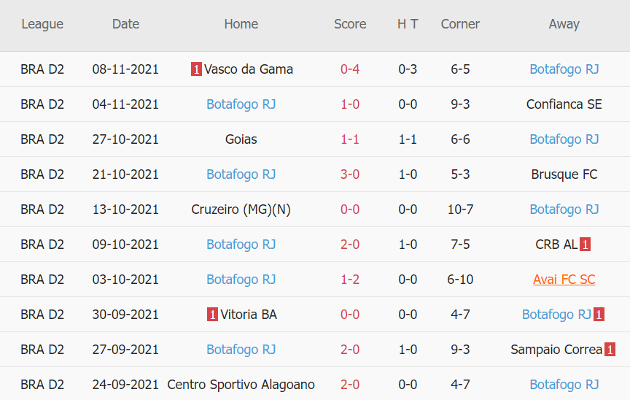
Task: Click Cruzeiro (MG)(N) home team
Action: click(241, 209)
